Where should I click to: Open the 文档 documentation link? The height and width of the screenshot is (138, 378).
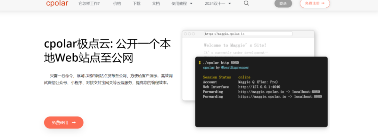point(156,4)
